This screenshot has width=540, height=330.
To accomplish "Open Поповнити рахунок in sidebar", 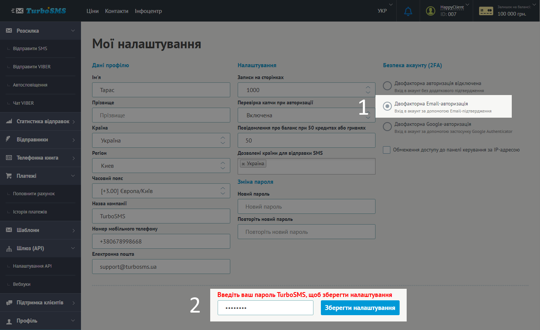I will click(34, 194).
